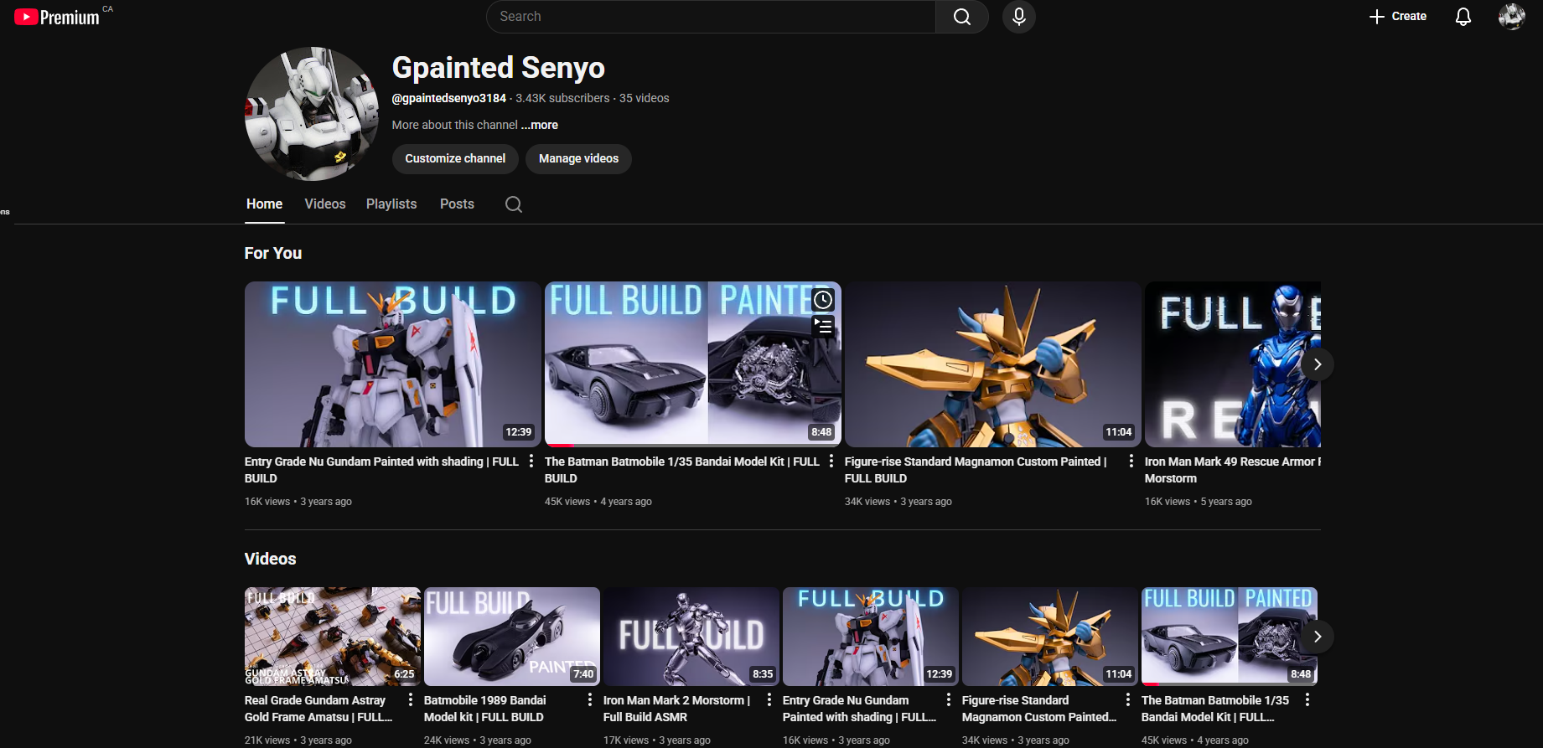Expand channel description with ...more
1543x748 pixels.
click(540, 125)
